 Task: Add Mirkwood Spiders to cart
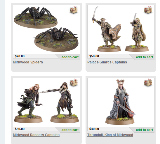tap(70, 57)
